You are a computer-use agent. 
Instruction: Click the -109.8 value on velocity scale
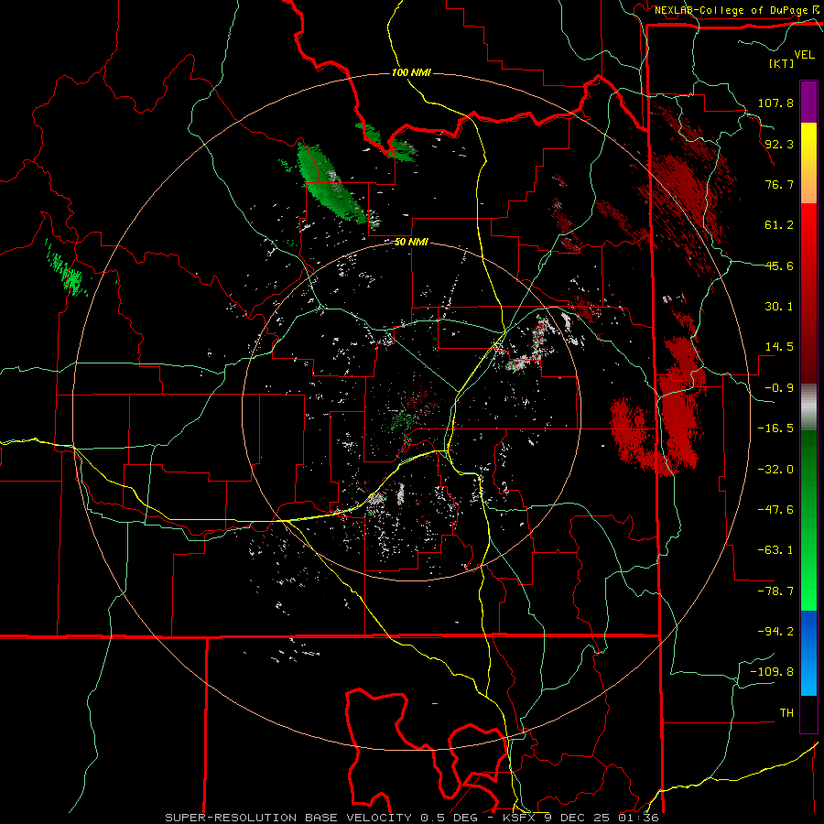tap(772, 672)
